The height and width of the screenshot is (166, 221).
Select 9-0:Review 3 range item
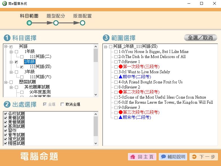point(129,107)
